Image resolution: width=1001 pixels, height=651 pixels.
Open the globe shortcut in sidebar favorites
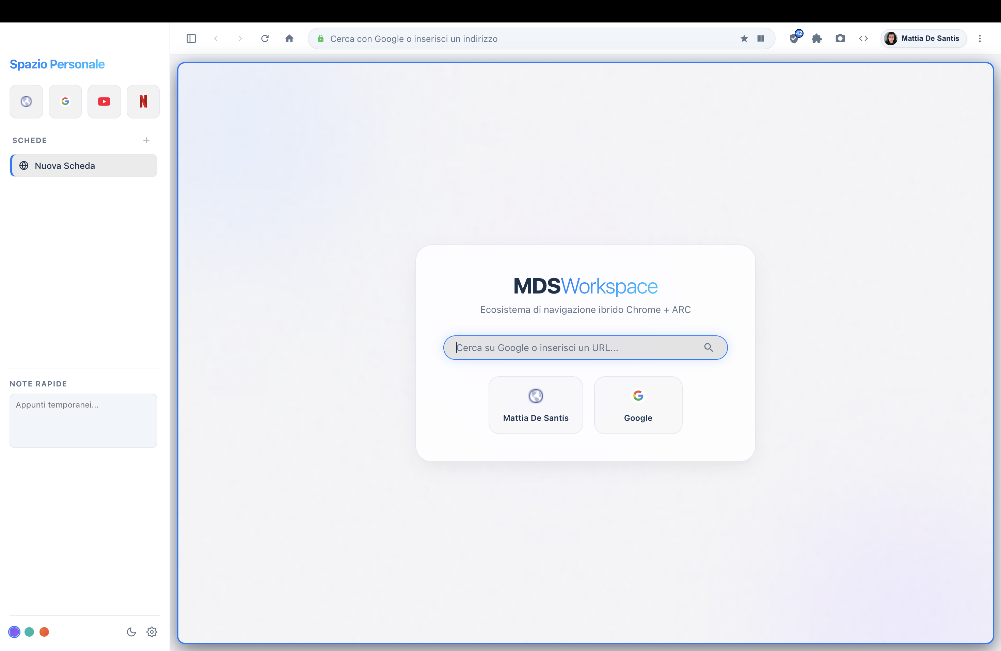click(27, 101)
